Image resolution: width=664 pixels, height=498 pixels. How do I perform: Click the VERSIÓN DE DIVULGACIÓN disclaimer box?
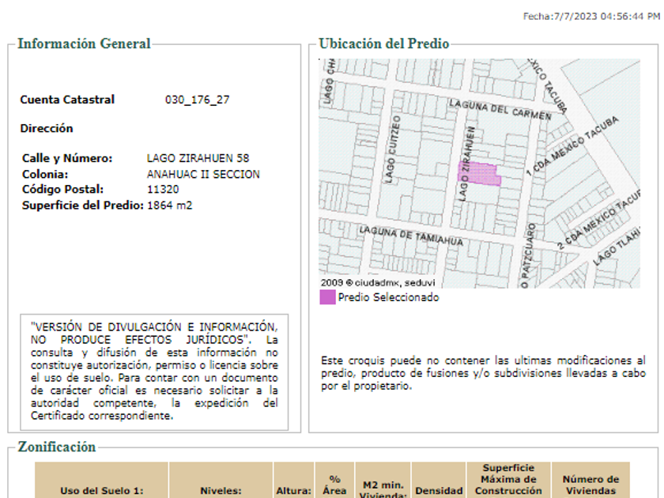154,372
